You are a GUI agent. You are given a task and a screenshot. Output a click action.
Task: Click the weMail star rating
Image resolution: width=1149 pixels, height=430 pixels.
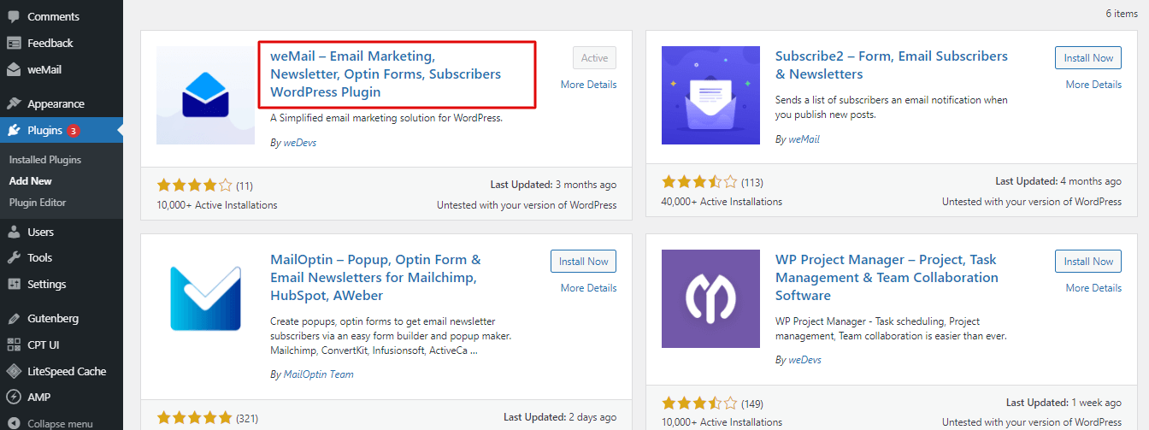pyautogui.click(x=194, y=185)
